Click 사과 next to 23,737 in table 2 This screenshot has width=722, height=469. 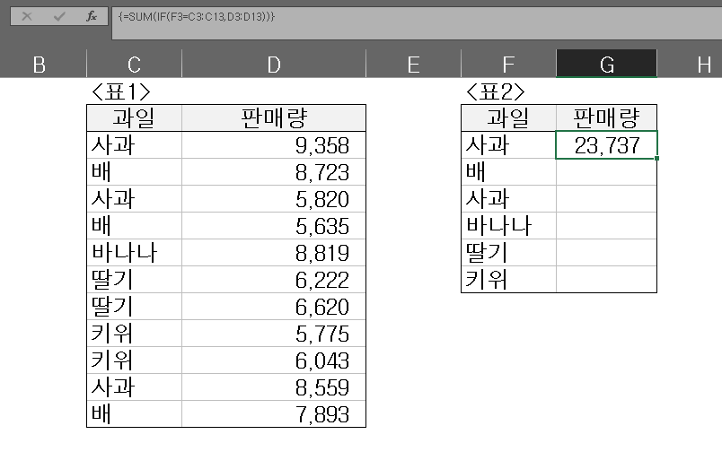pos(508,145)
